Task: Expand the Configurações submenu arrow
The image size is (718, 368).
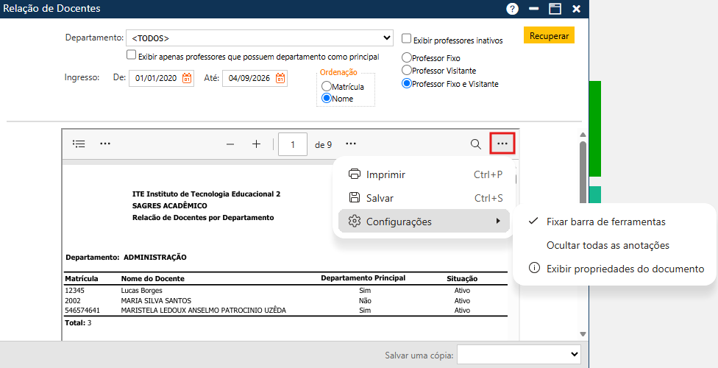Action: pos(498,222)
